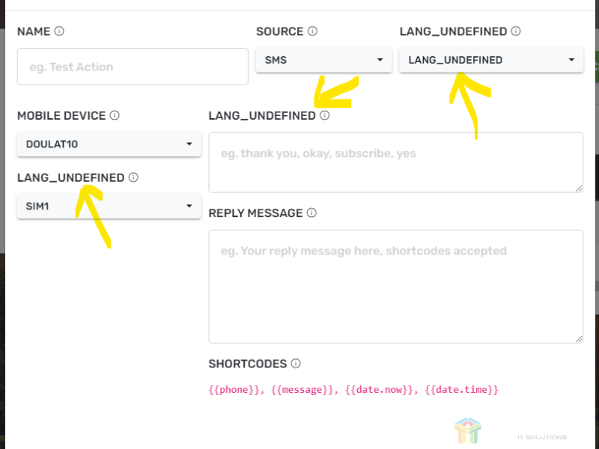
Task: Click into the reply message text area
Action: pos(395,286)
